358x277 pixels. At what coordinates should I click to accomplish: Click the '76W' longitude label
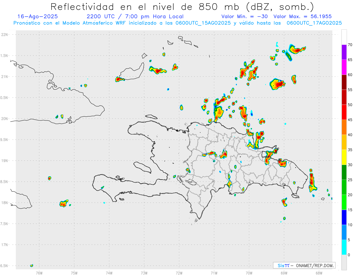pyautogui.click(x=39, y=273)
